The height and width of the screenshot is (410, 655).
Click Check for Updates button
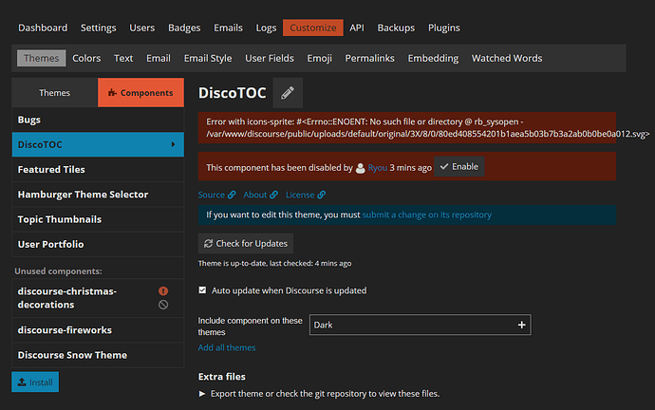tap(246, 243)
